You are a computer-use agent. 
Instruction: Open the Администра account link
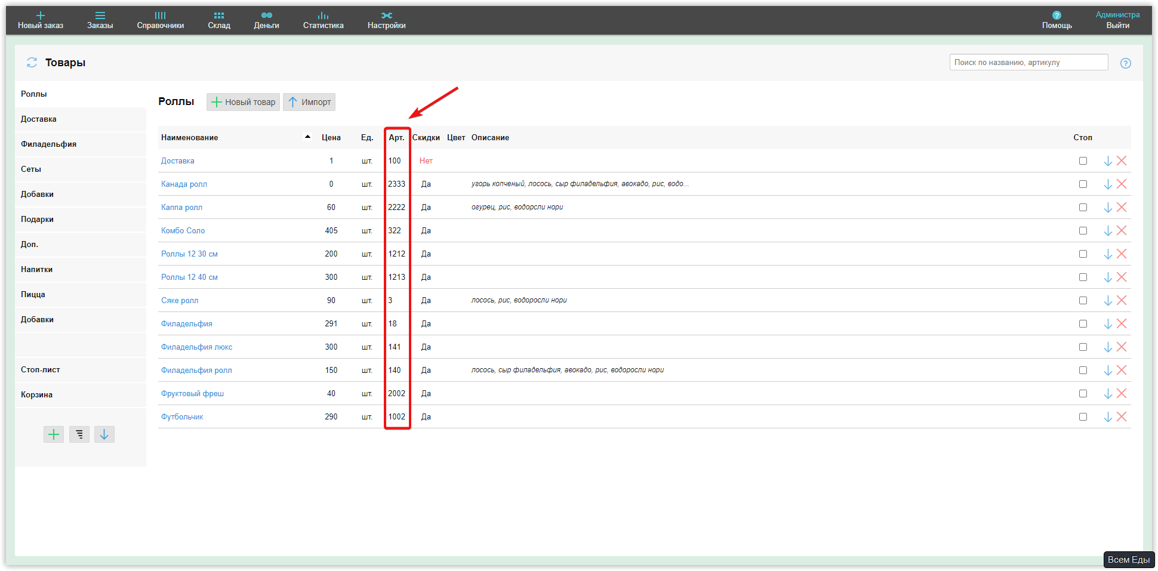1117,15
